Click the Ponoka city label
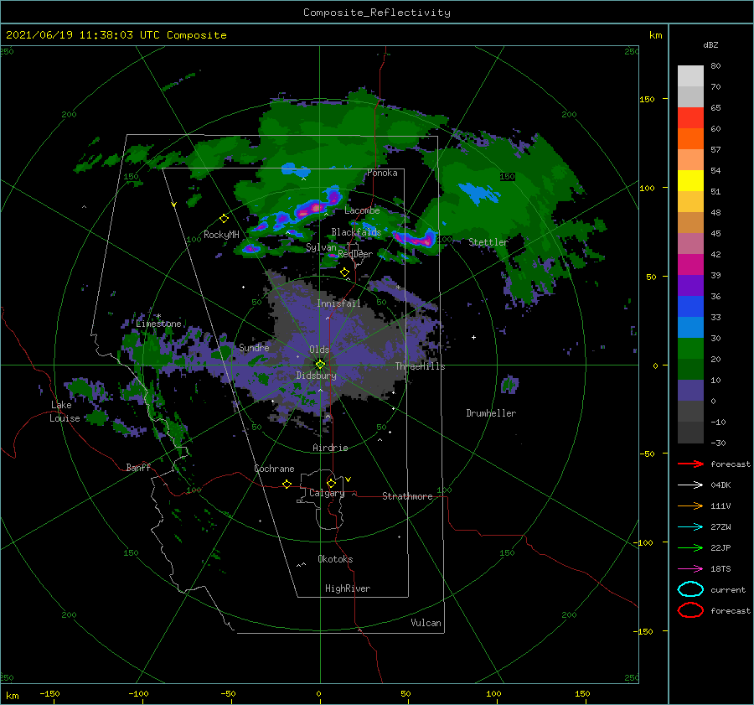Image resolution: width=754 pixels, height=705 pixels. 382,173
